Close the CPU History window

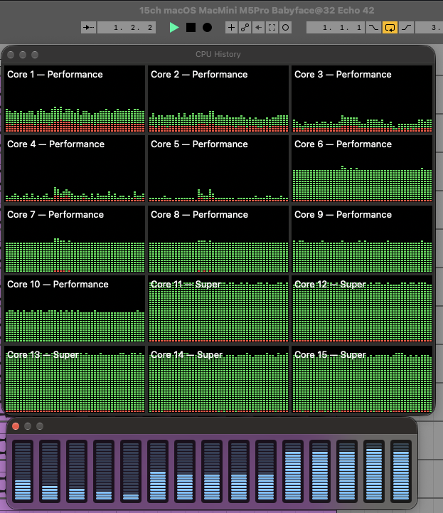tap(11, 55)
